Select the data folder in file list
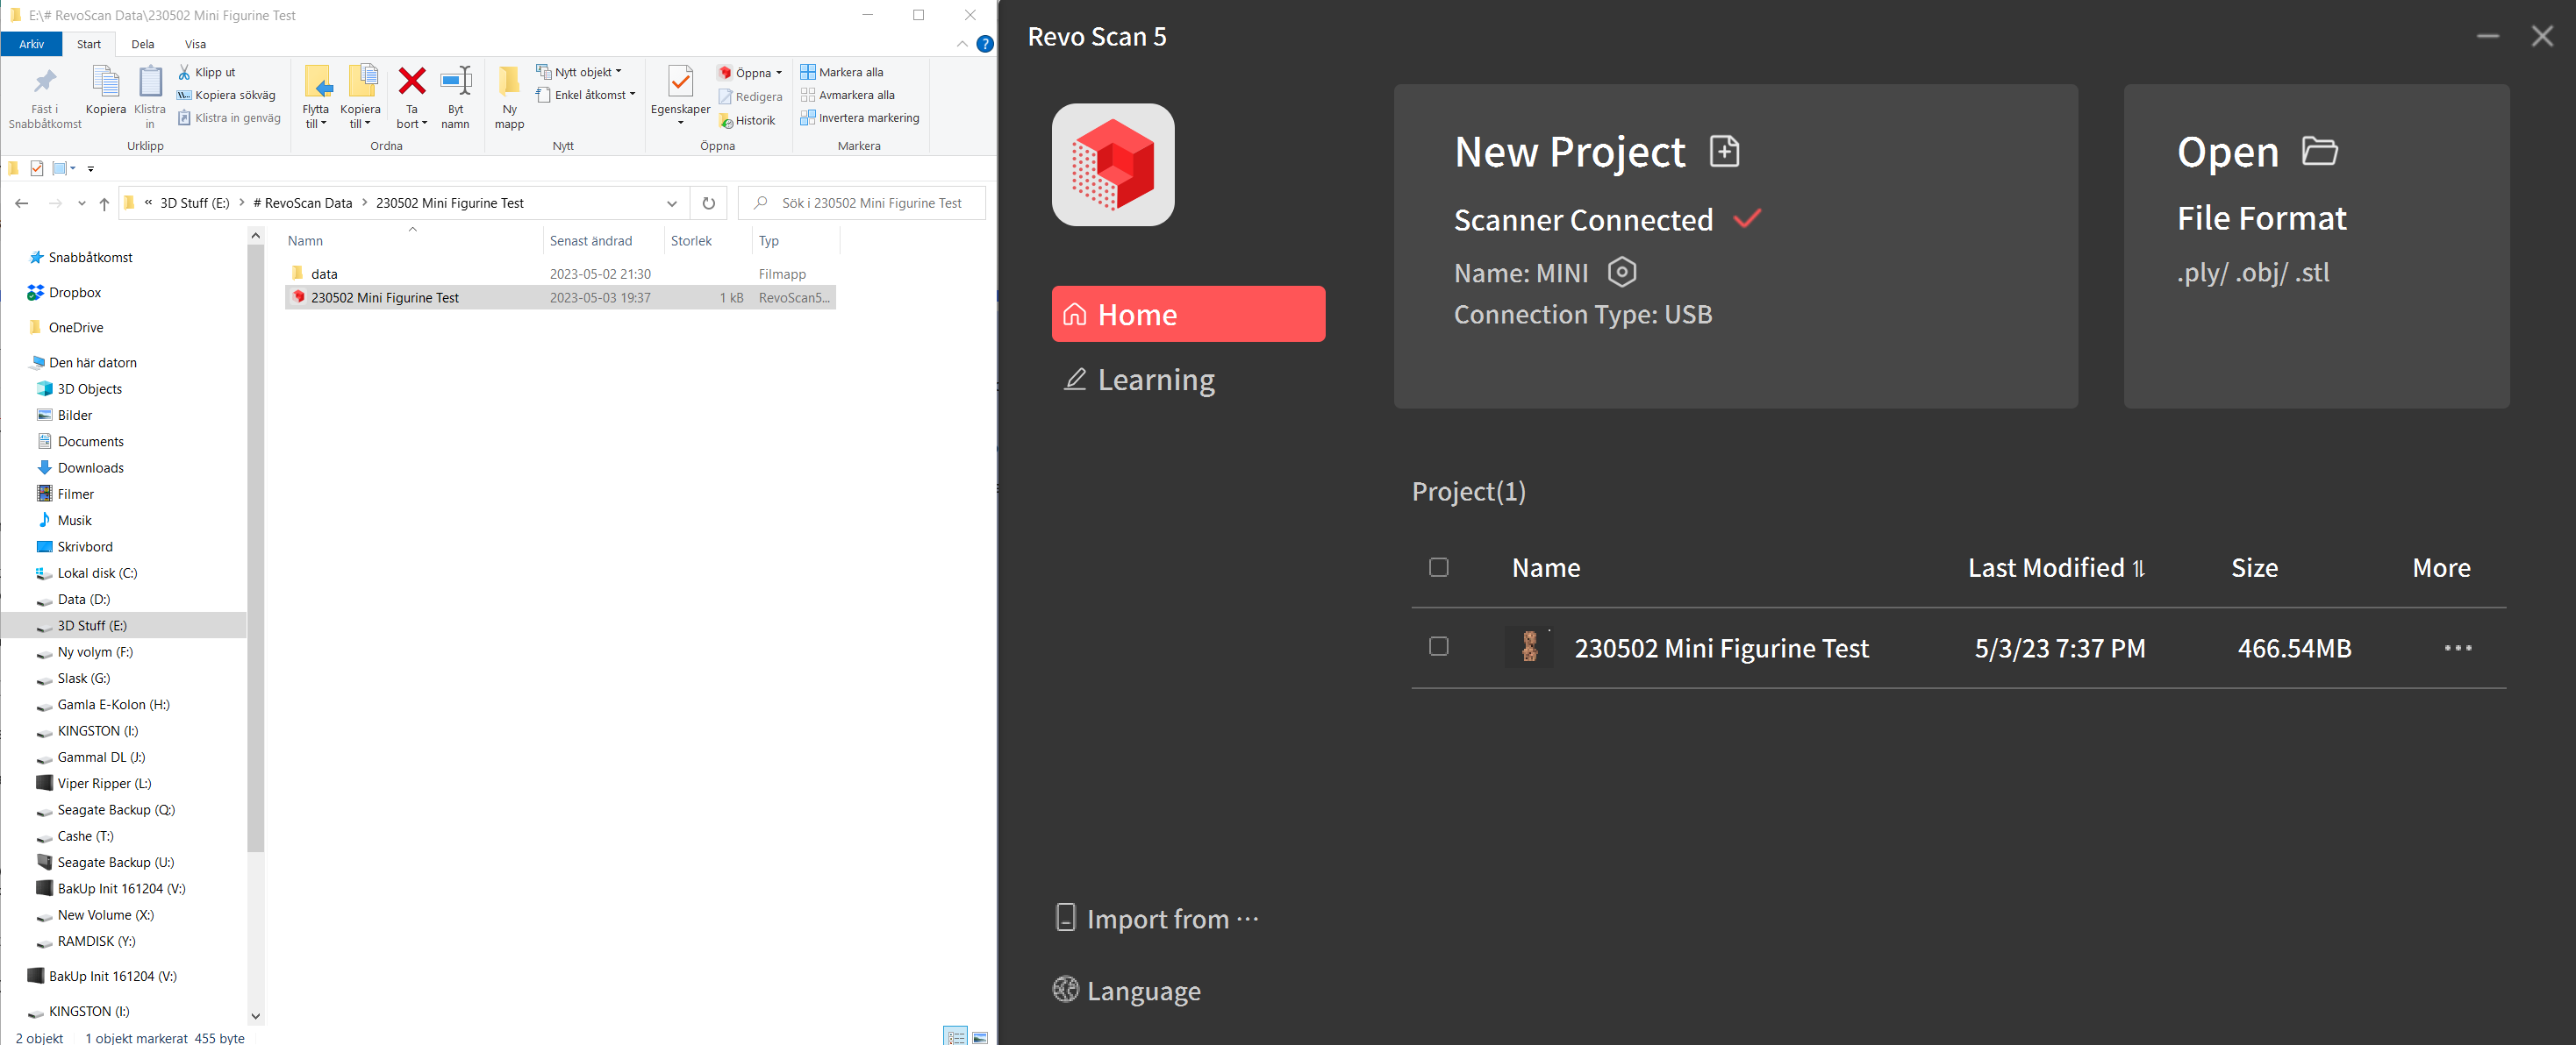2576x1045 pixels. point(560,274)
